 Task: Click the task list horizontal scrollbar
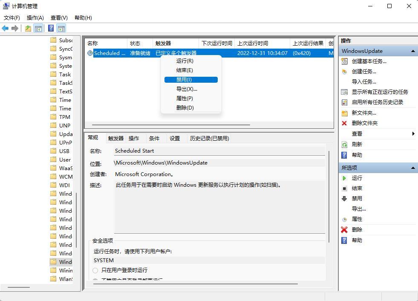pos(171,125)
